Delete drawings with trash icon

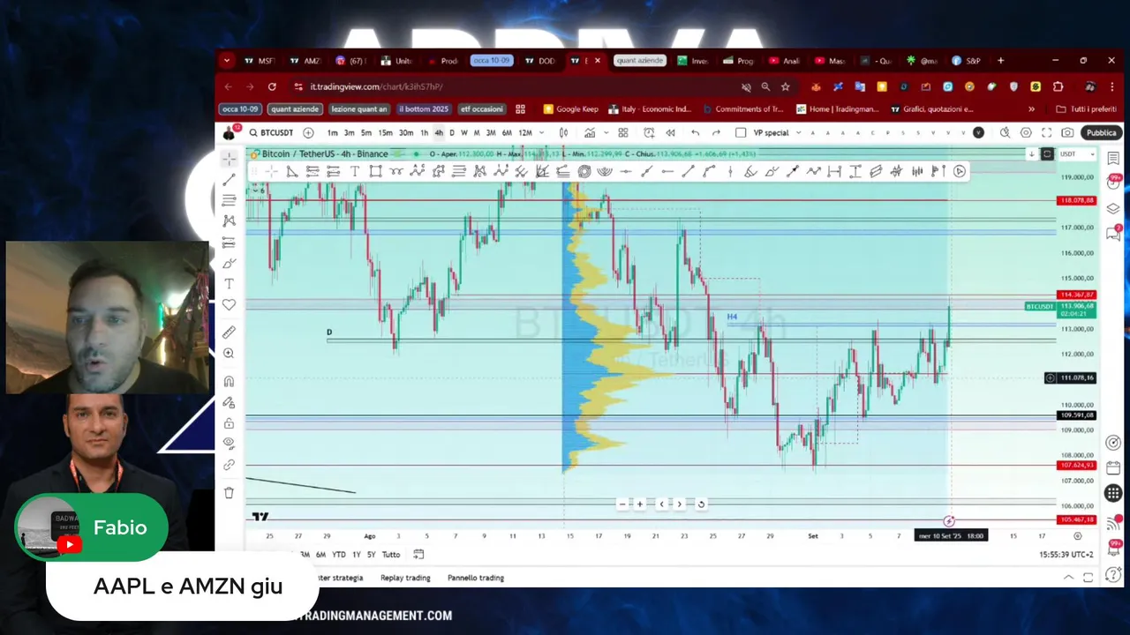[230, 493]
